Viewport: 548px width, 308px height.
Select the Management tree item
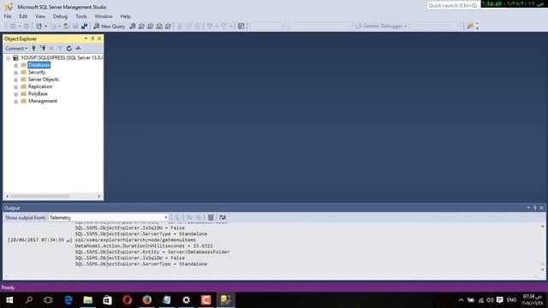[x=43, y=101]
